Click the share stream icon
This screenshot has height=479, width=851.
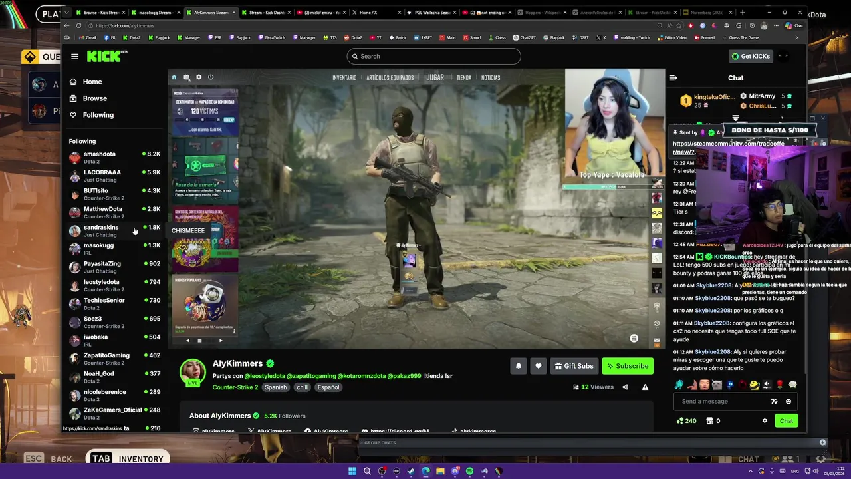625,387
